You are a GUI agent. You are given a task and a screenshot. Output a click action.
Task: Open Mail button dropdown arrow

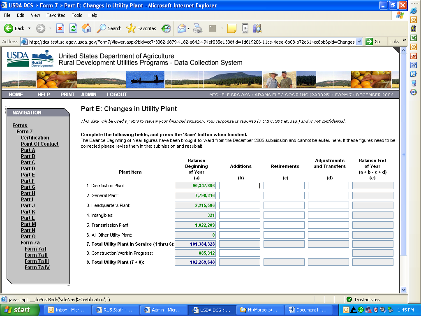pyautogui.click(x=188, y=28)
